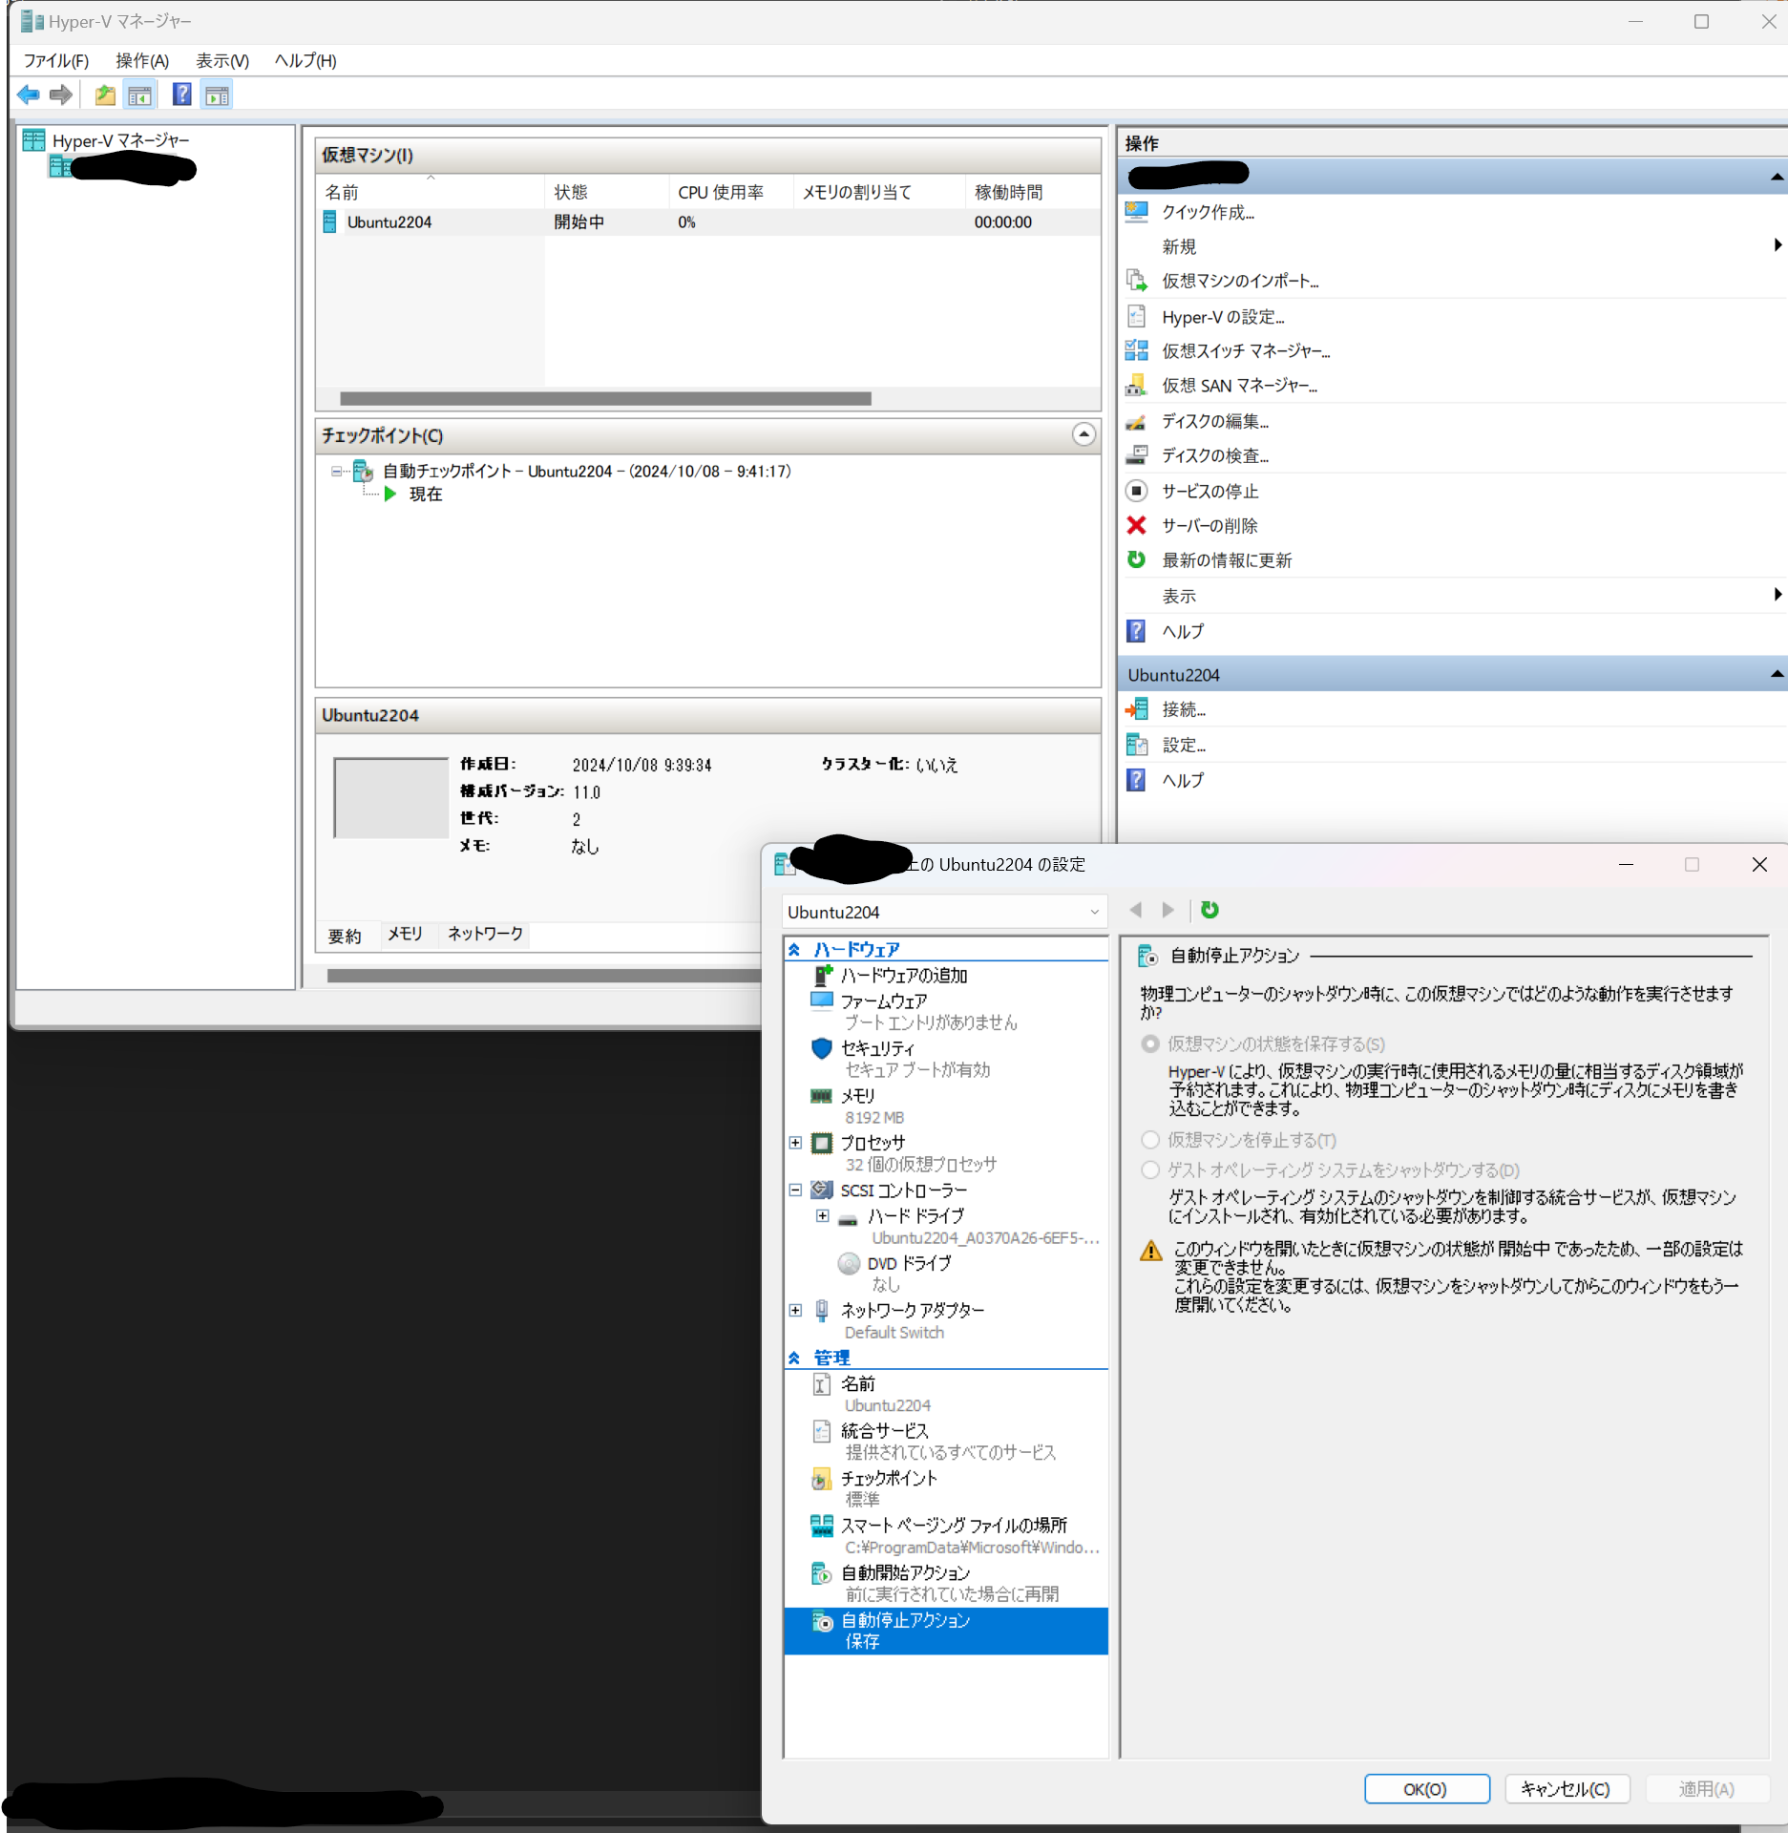Expand the ネットワーク アダプター node
This screenshot has width=1788, height=1833.
pyautogui.click(x=795, y=1310)
